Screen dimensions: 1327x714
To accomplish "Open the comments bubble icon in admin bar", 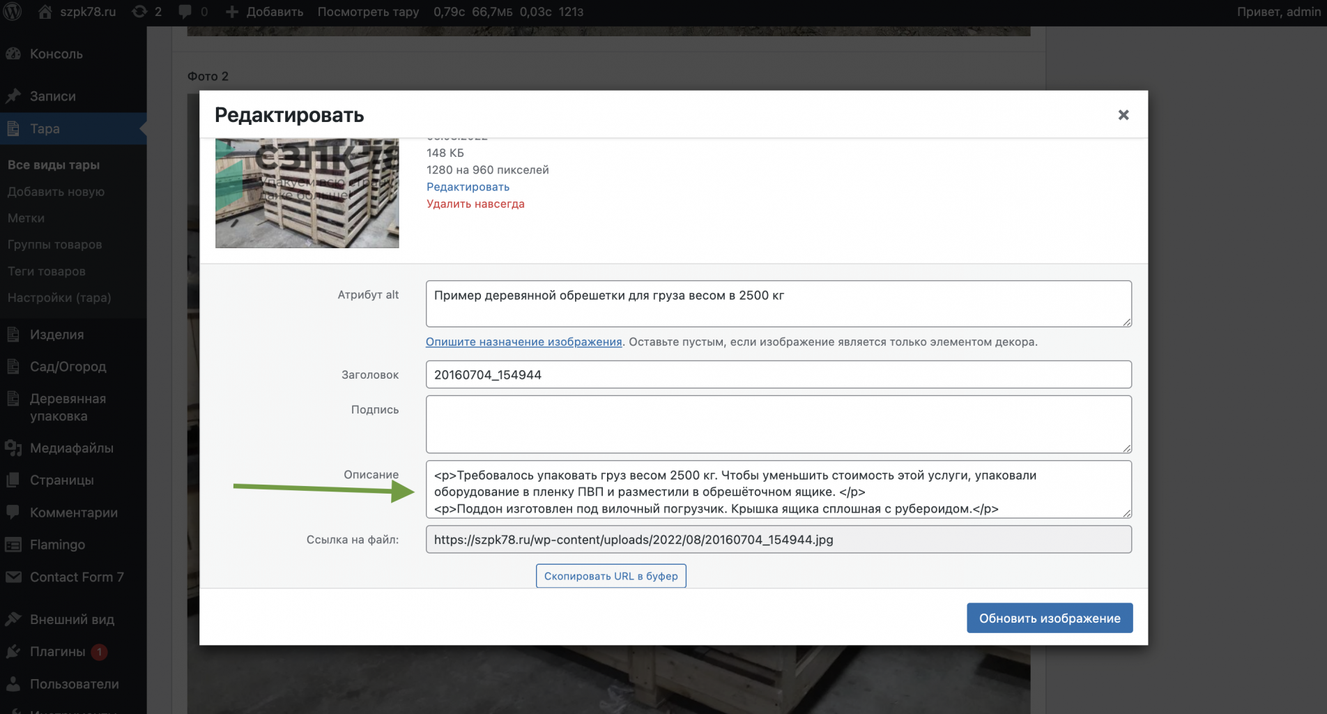I will tap(185, 12).
